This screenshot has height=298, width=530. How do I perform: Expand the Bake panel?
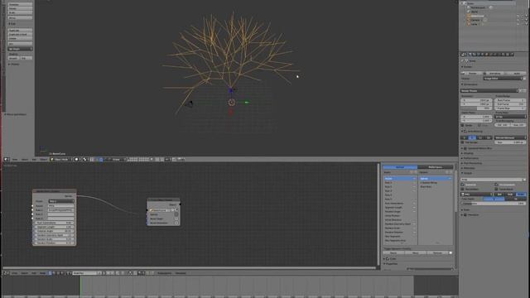[x=466, y=209]
